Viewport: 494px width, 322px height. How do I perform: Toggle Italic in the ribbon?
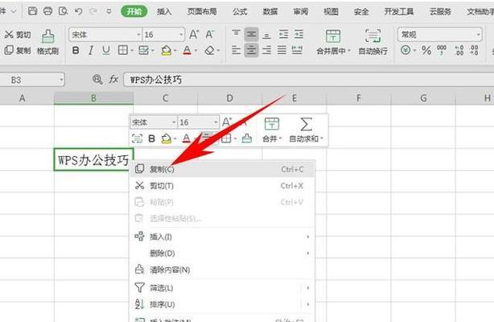[x=91, y=50]
